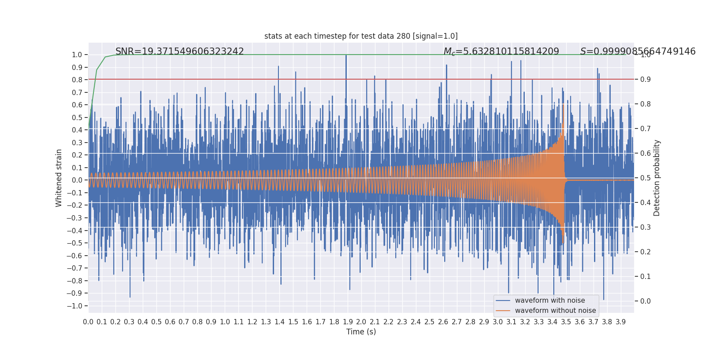This screenshot has height=352, width=705.
Task: Click detection probability tick label 0.5
Action: [646, 178]
